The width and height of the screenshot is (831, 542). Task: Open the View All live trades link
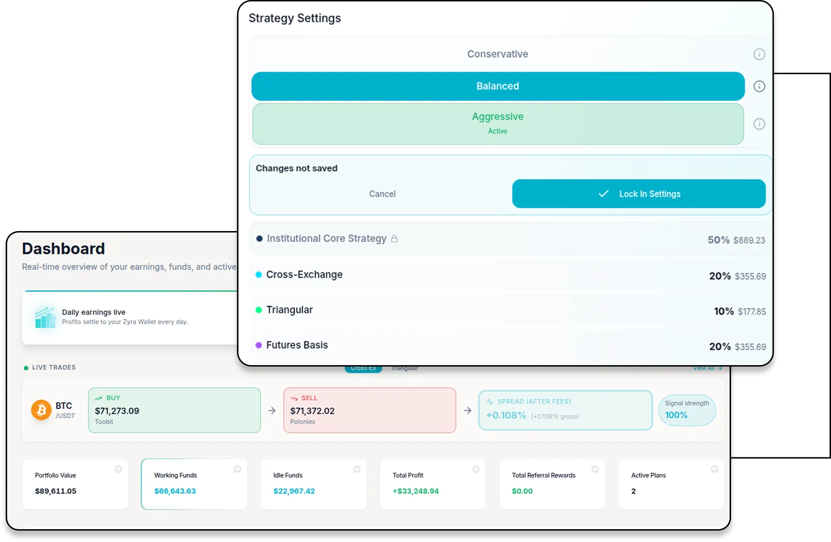[707, 368]
